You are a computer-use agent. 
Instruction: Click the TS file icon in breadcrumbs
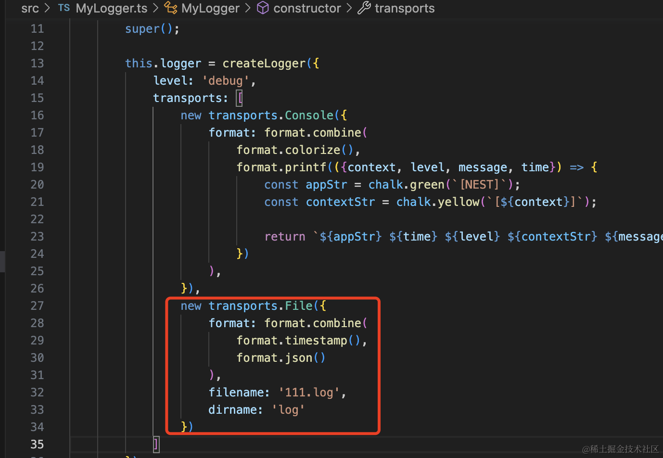point(64,8)
